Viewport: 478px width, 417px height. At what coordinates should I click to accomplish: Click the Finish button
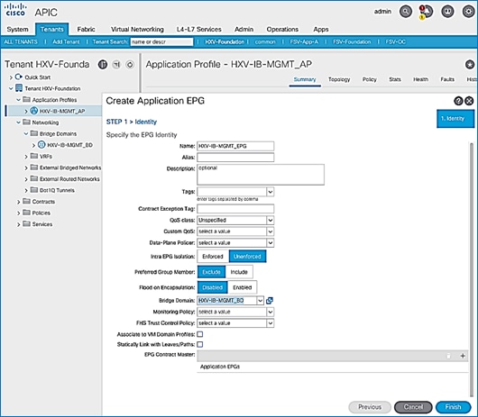tap(453, 407)
